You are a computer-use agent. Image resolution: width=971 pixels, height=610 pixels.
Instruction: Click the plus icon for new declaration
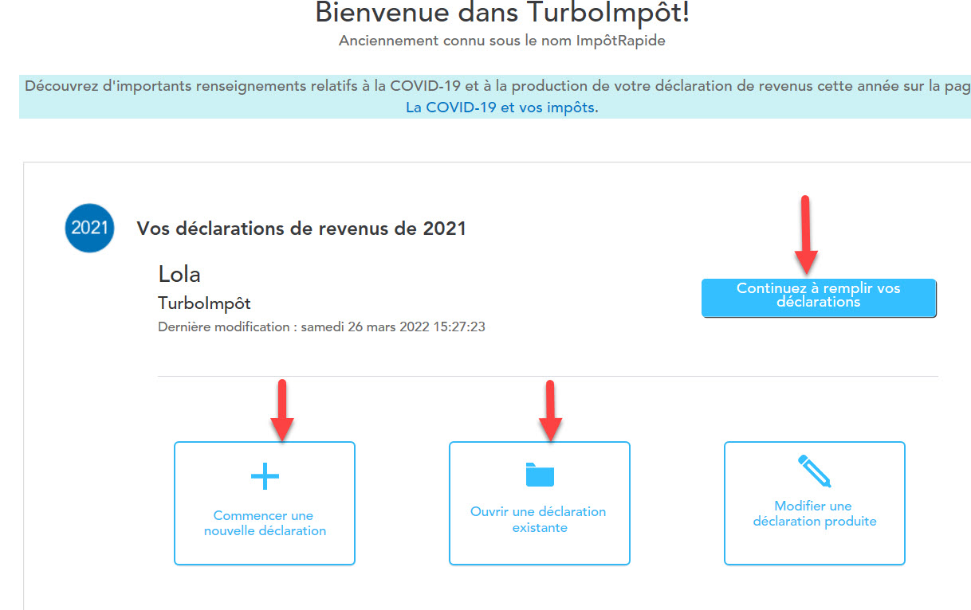[x=265, y=476]
